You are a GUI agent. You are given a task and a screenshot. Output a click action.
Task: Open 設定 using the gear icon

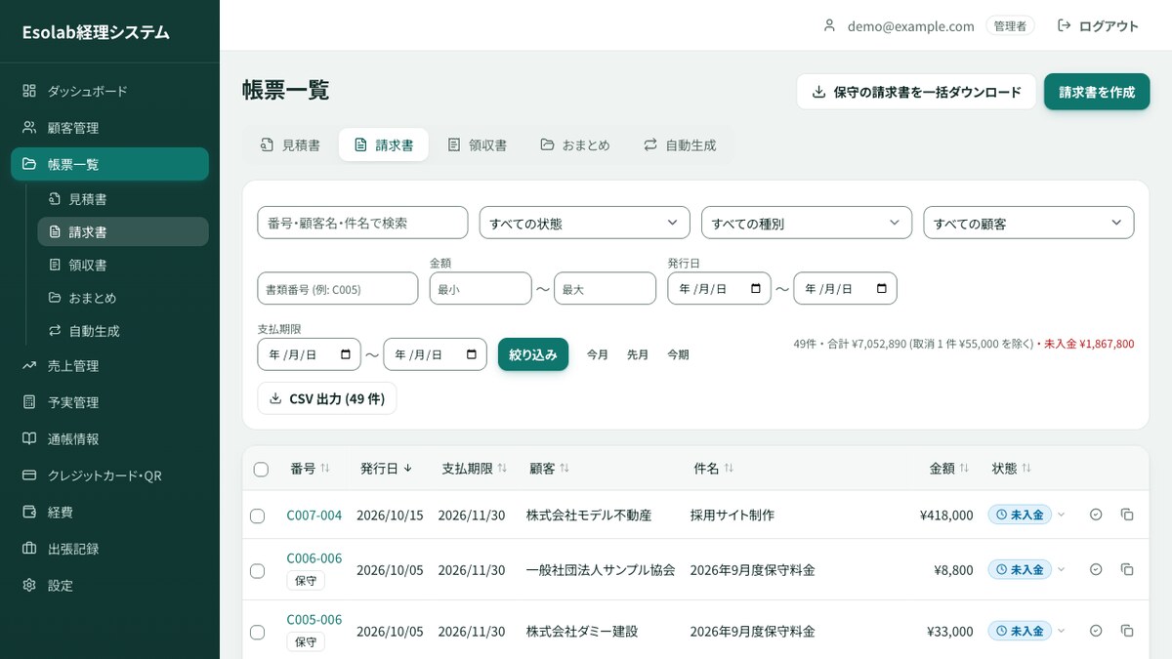29,586
